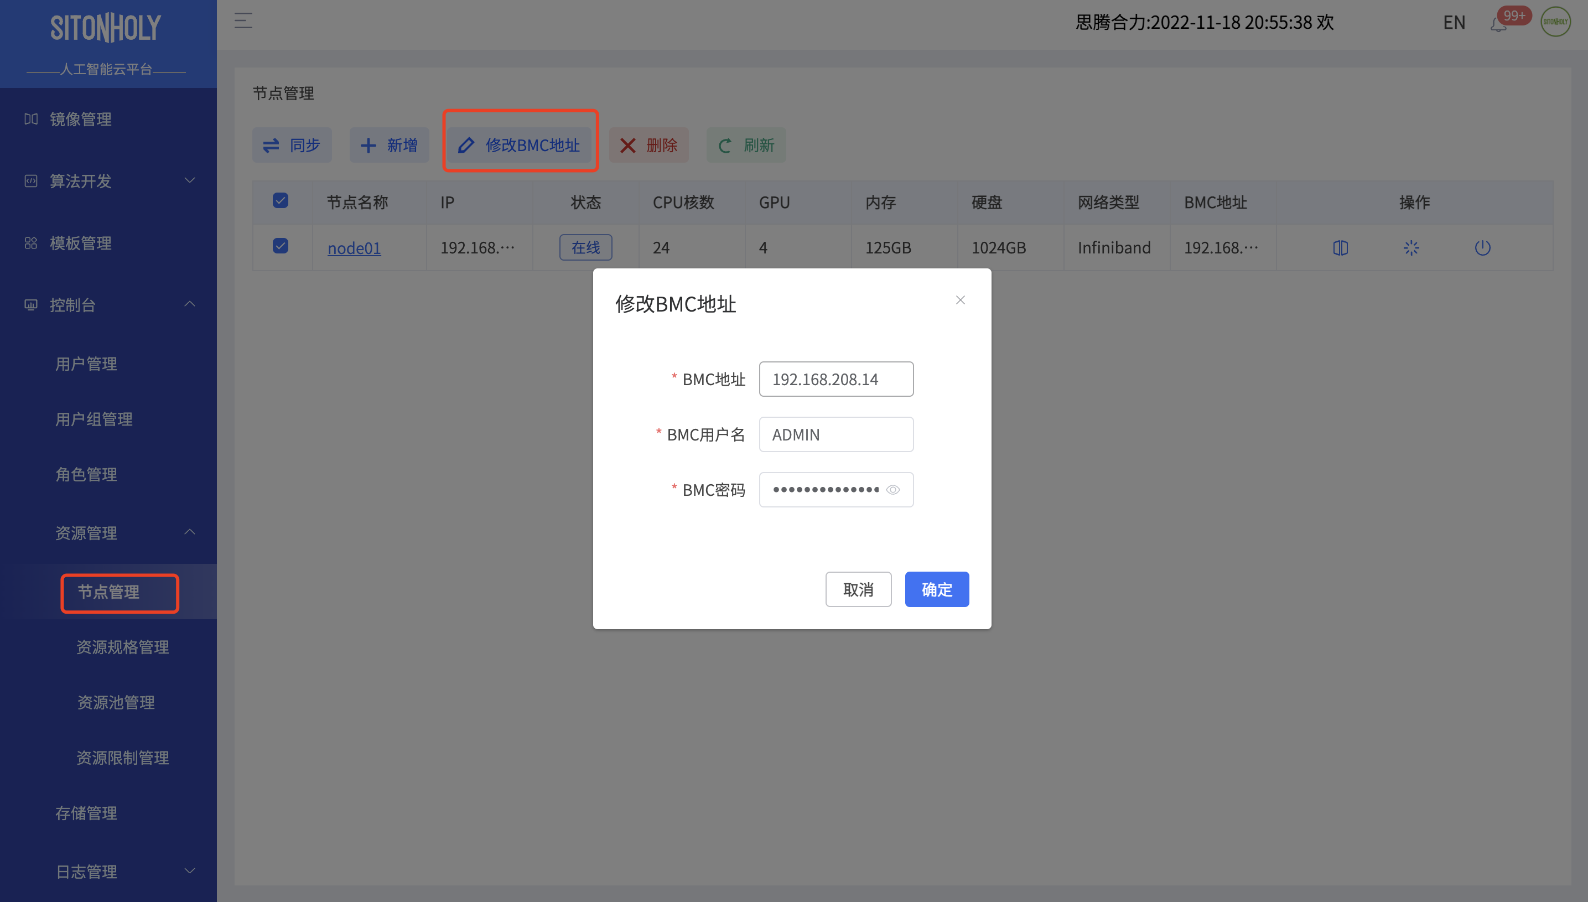Viewport: 1588px width, 902px height.
Task: Click the 修改BMC地址 toolbar button
Action: coord(519,145)
